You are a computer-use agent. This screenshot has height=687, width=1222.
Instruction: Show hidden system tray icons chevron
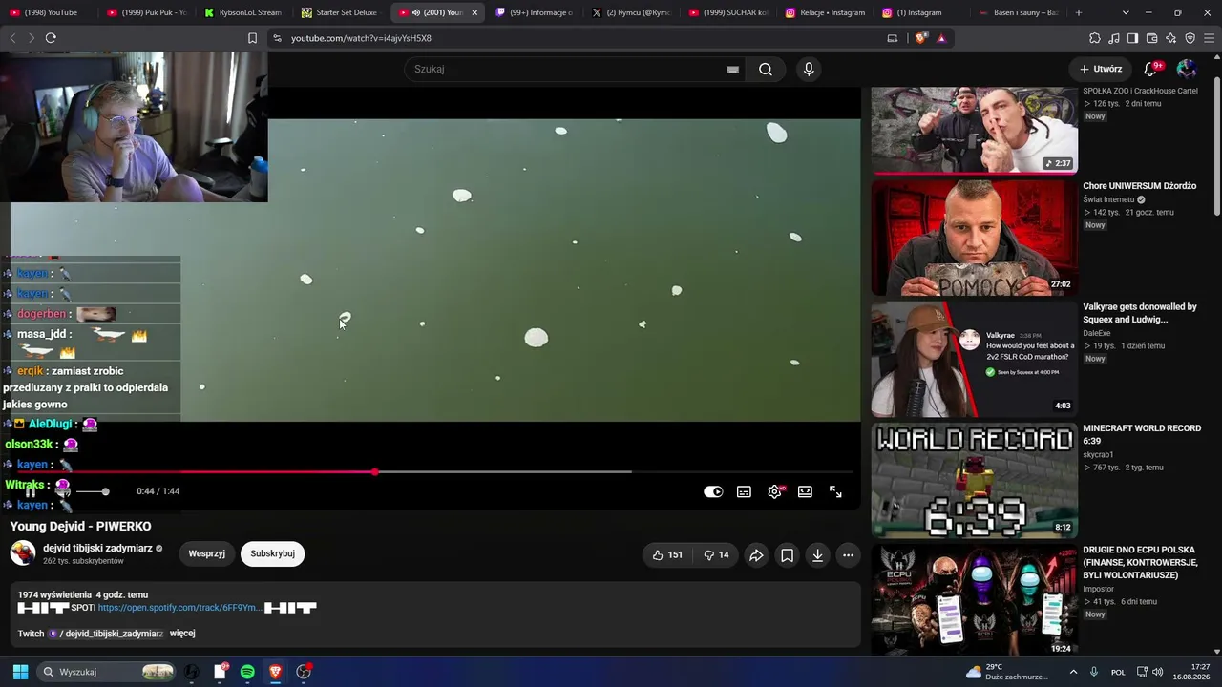coord(1073,672)
